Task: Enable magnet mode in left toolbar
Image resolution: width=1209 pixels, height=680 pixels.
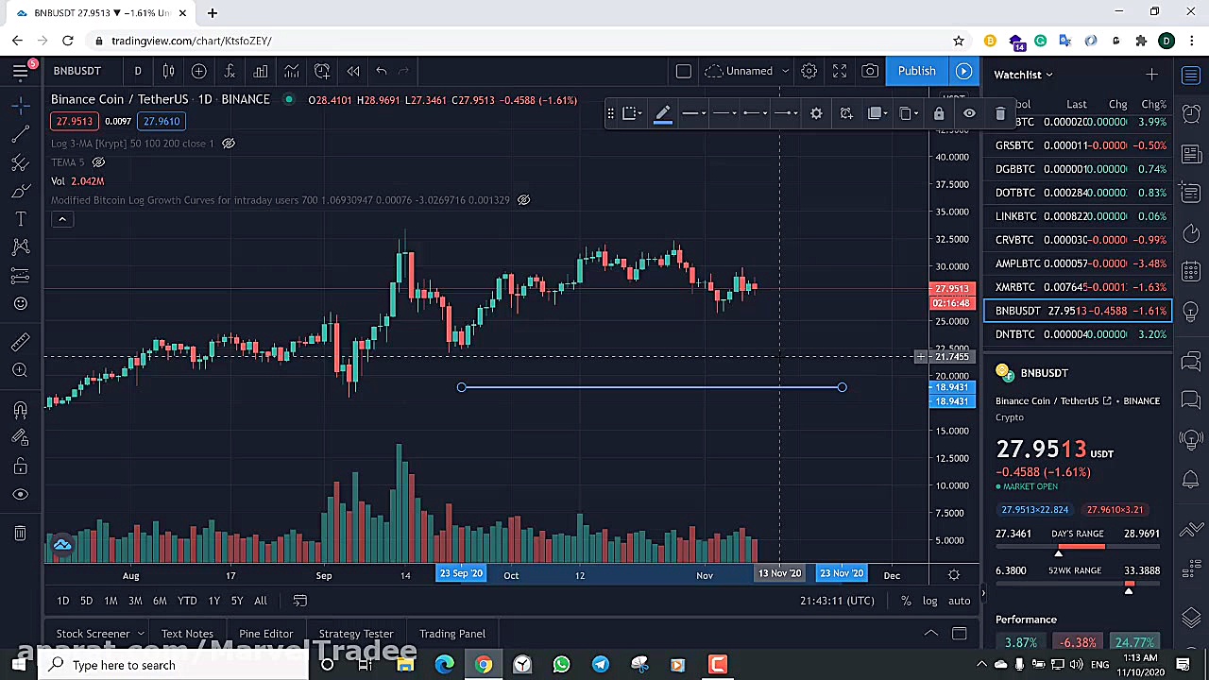Action: pyautogui.click(x=20, y=409)
